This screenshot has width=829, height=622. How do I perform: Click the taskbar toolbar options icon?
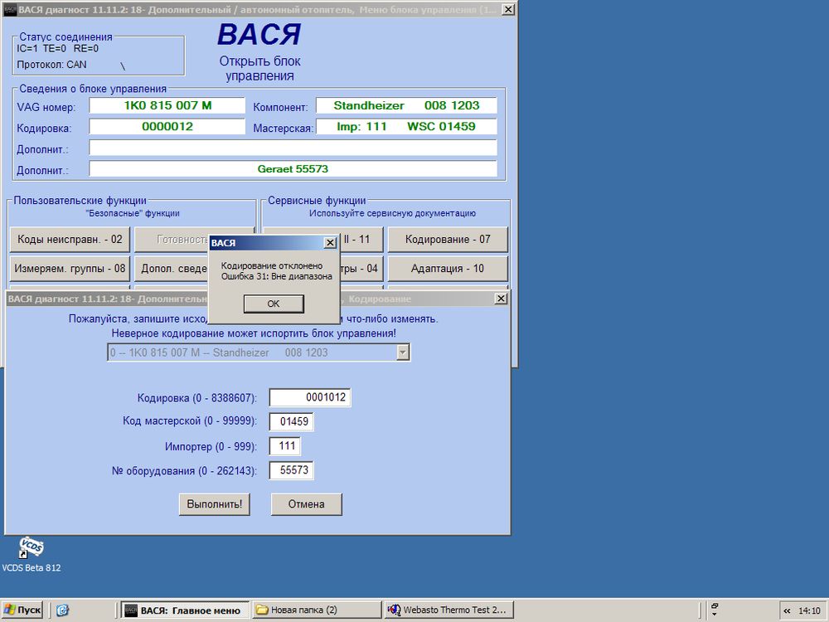[x=715, y=610]
